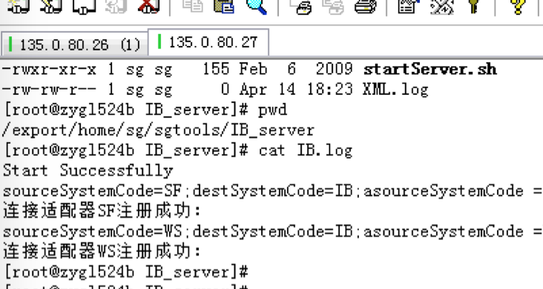This screenshot has height=289, width=543.
Task: Click the Quick Connect lightning icon
Action: (x=51, y=6)
